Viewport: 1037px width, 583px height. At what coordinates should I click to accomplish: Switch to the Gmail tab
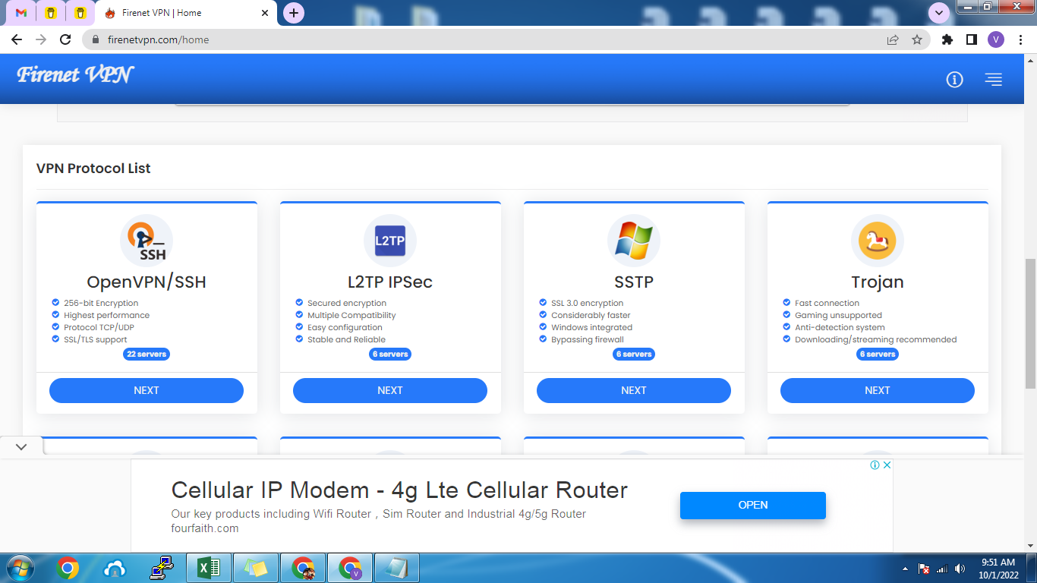click(x=21, y=13)
